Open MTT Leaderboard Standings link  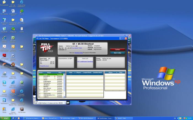(85, 61)
